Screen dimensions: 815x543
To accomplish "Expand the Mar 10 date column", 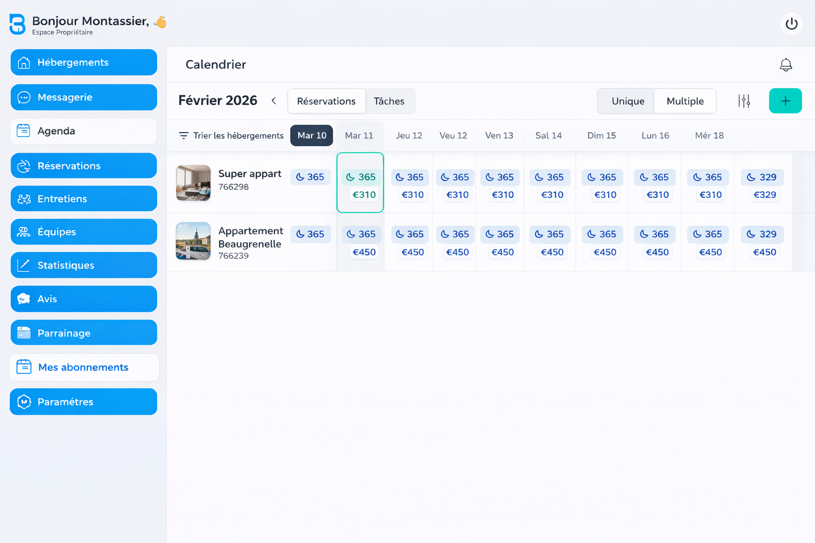I will [311, 135].
